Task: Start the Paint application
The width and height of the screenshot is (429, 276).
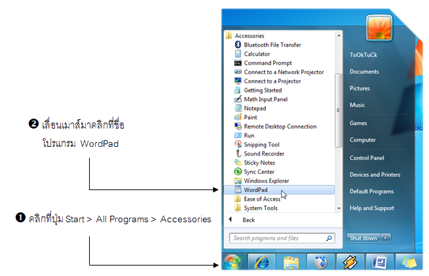Action: [x=250, y=117]
